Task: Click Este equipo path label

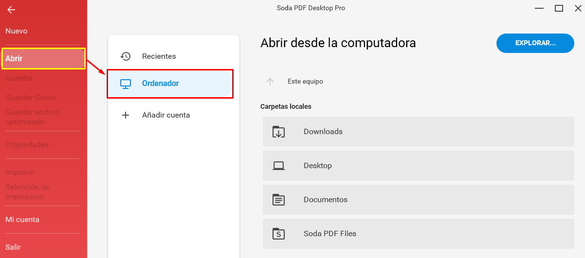Action: point(305,82)
